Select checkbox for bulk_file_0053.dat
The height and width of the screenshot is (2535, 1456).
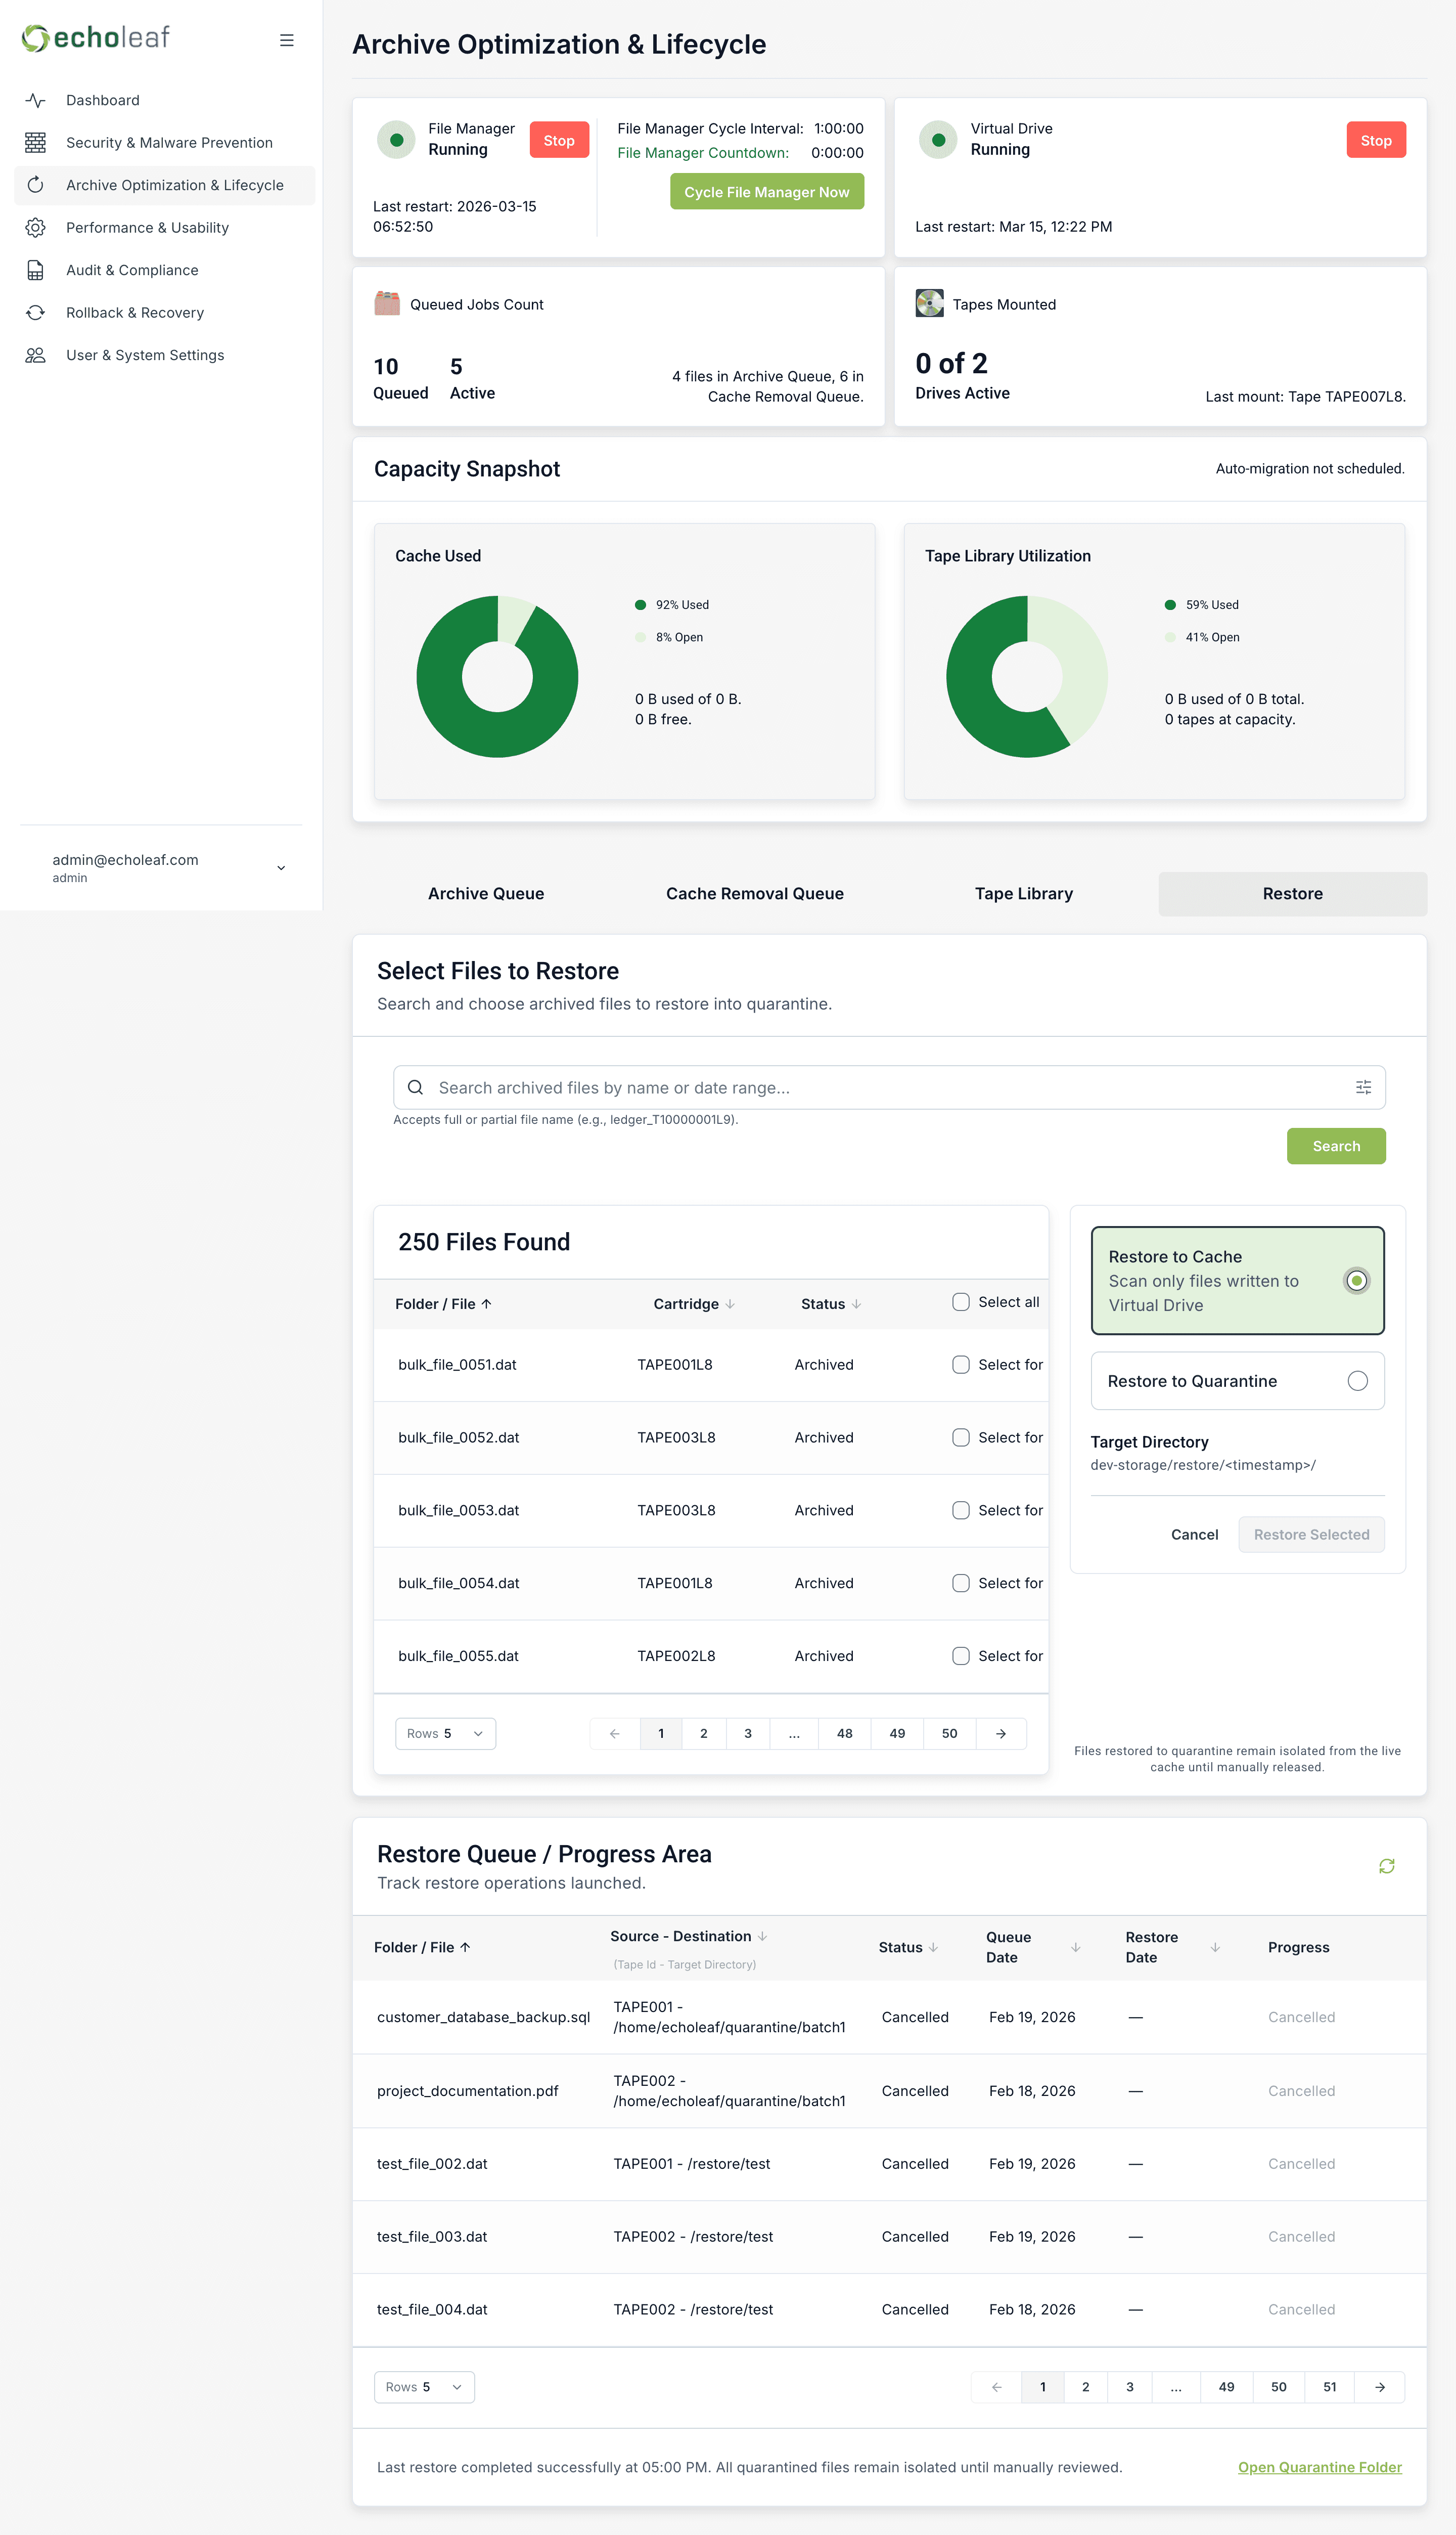point(960,1510)
